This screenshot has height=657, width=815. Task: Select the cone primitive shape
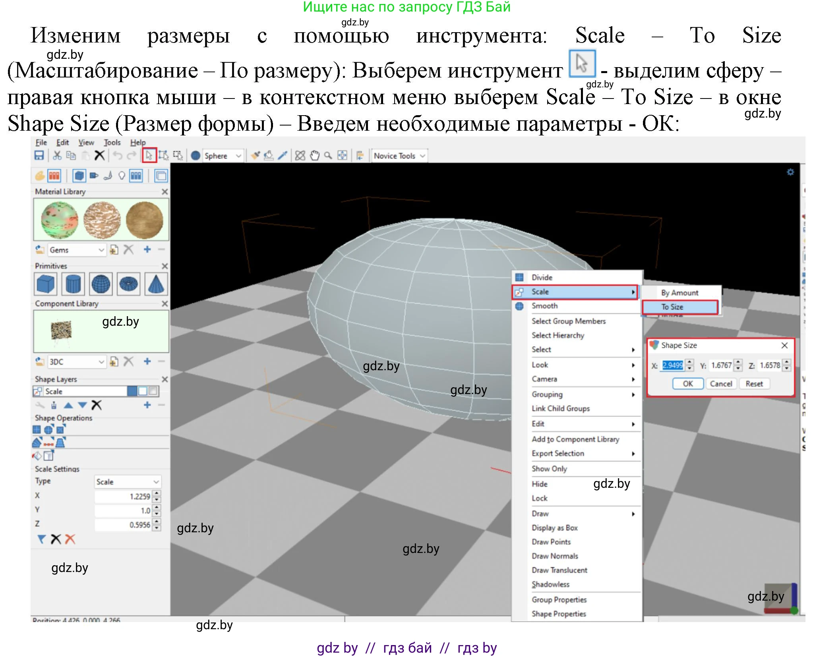click(156, 284)
